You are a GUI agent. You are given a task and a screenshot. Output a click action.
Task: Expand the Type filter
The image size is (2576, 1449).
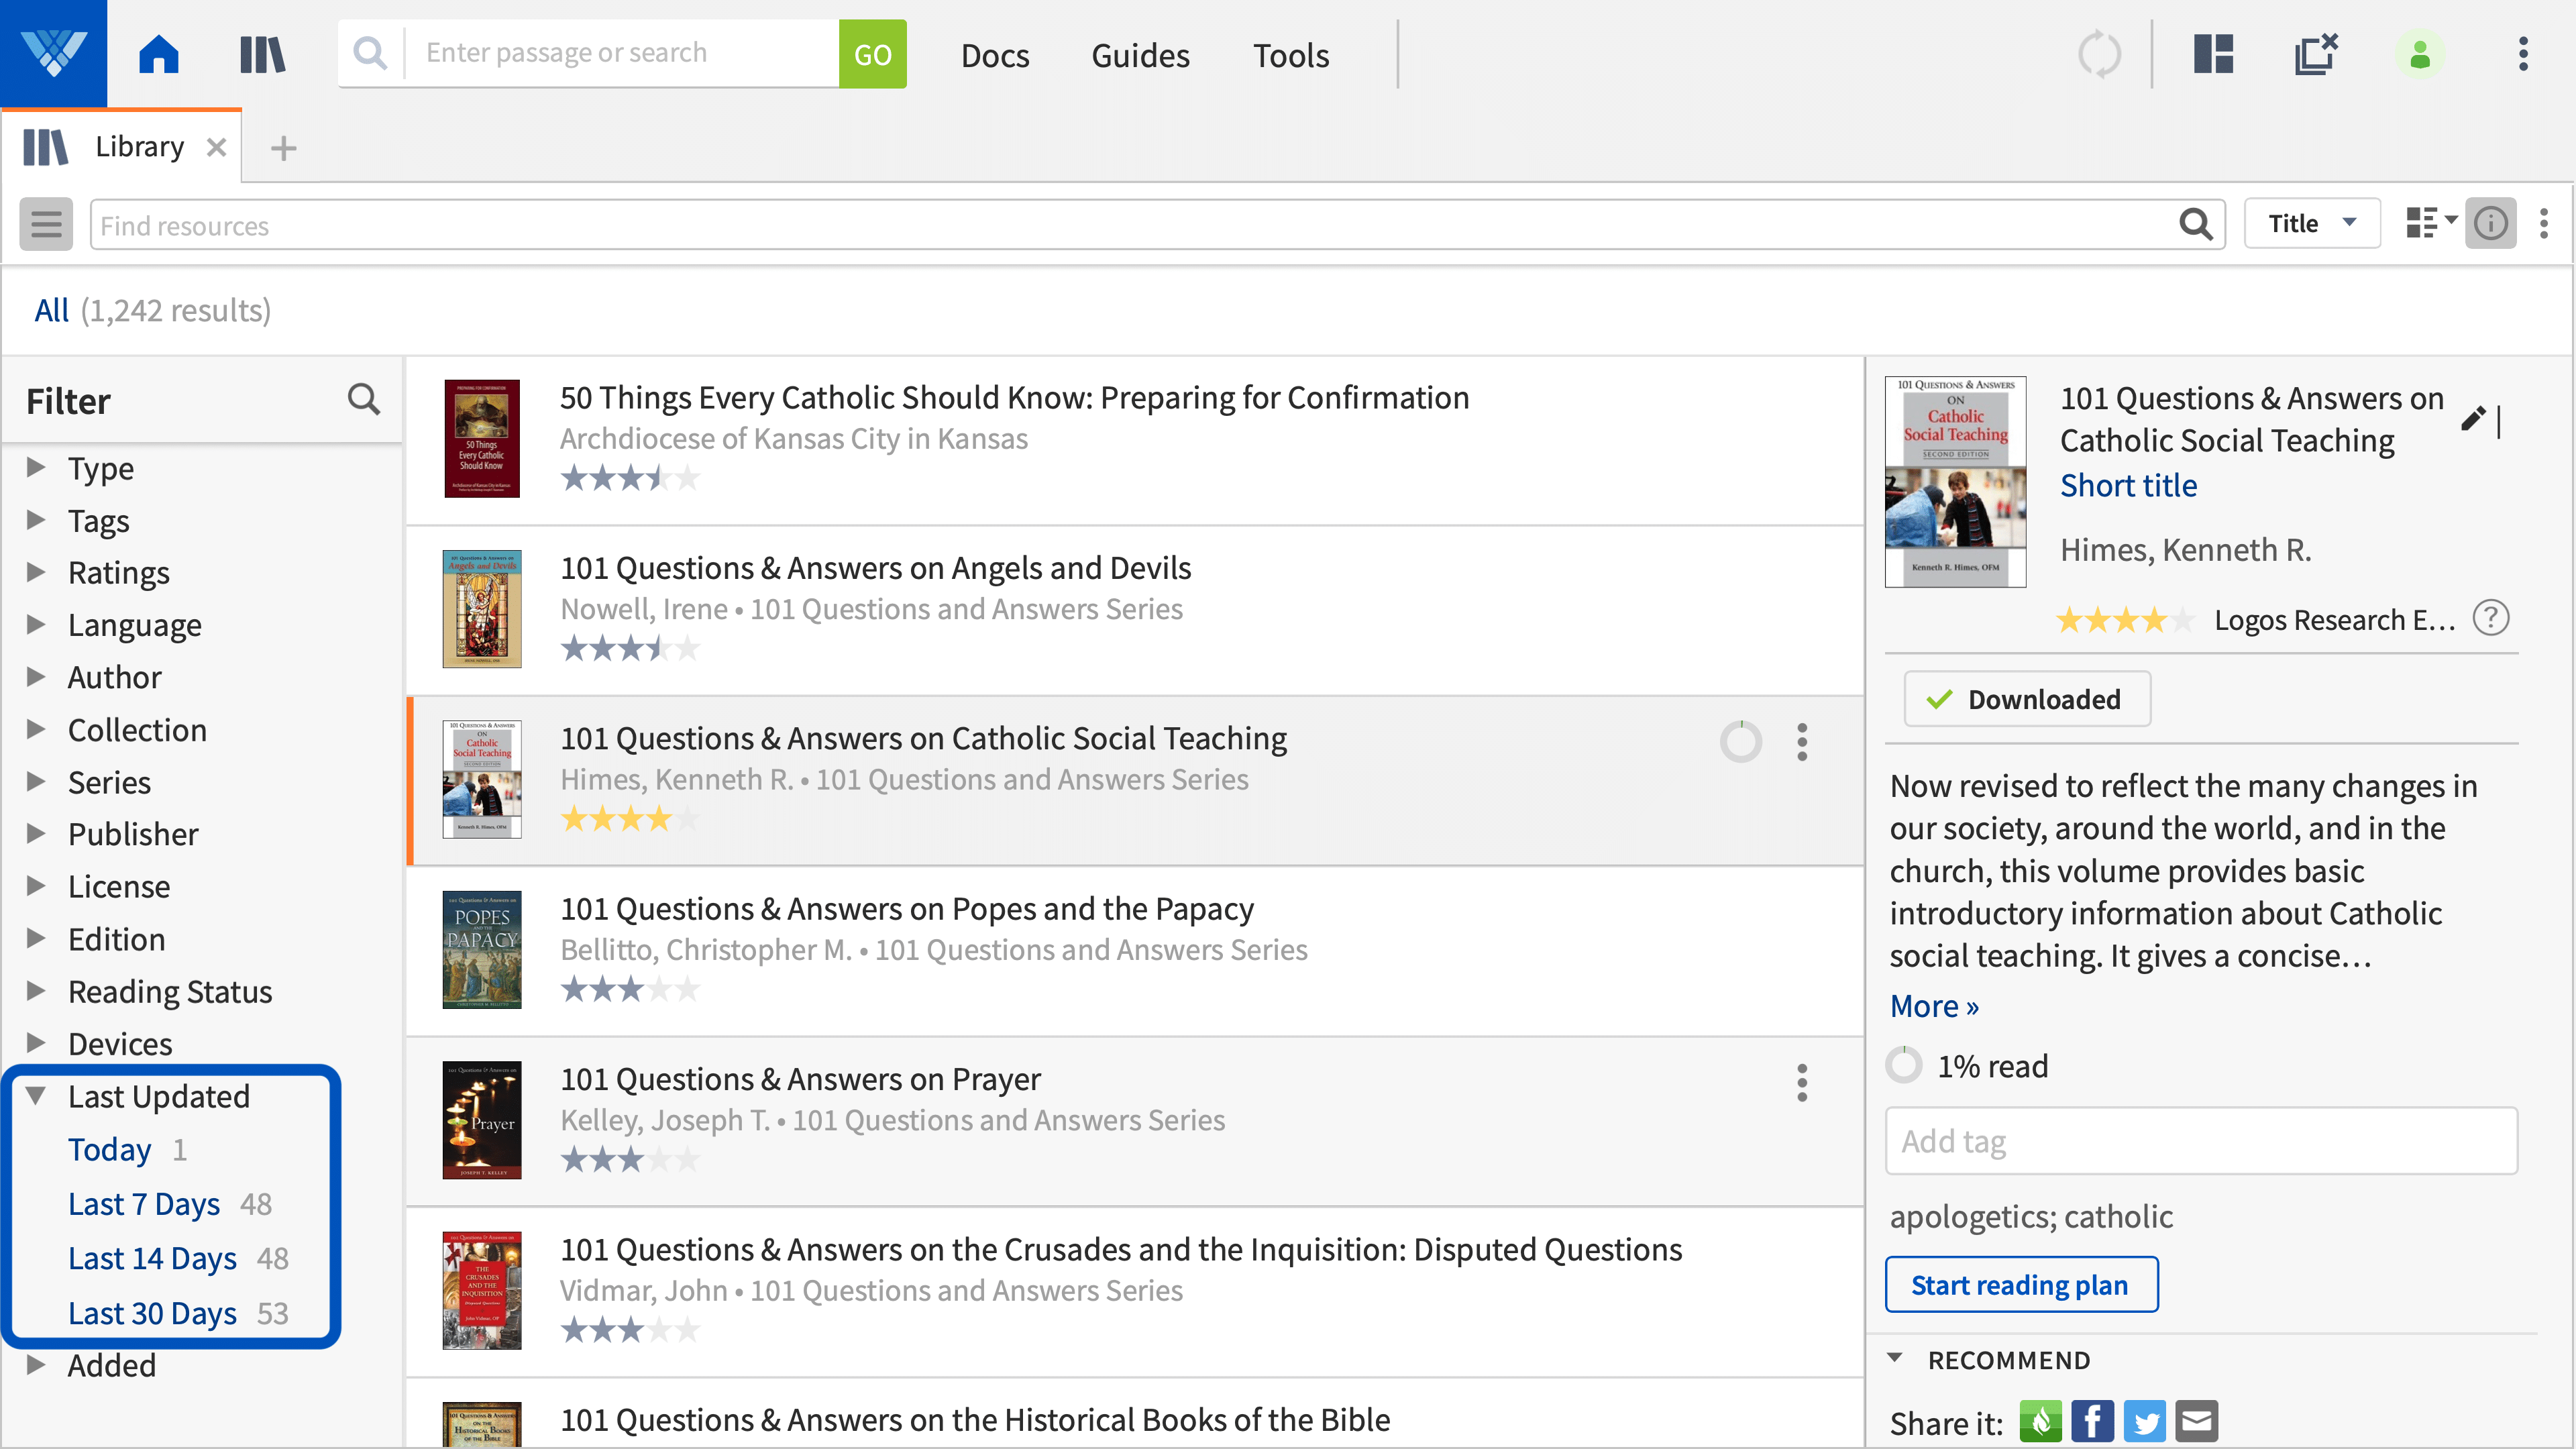(x=36, y=467)
